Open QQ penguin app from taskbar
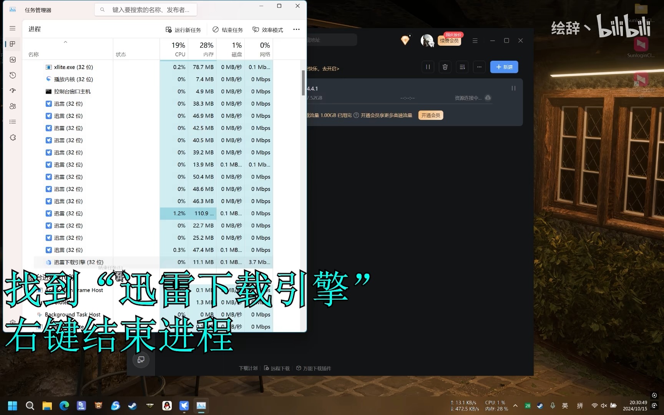 (x=167, y=405)
